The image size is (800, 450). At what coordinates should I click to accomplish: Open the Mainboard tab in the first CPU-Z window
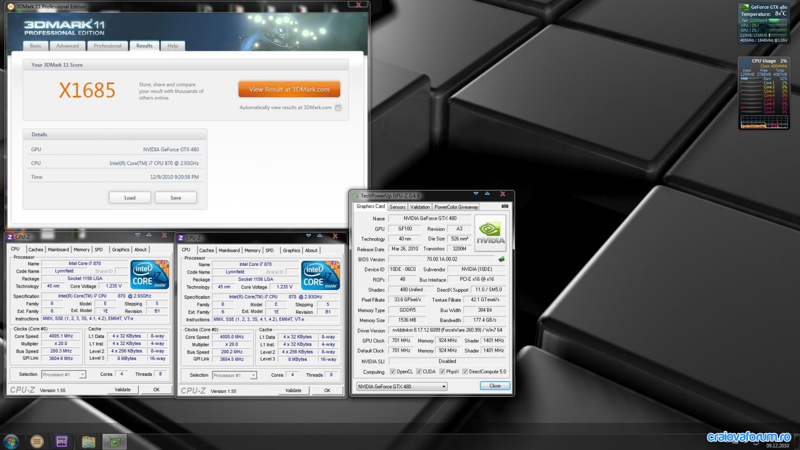tap(58, 250)
